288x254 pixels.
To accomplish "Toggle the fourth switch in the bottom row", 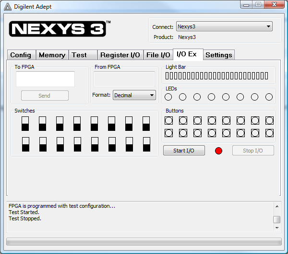I will (x=77, y=144).
